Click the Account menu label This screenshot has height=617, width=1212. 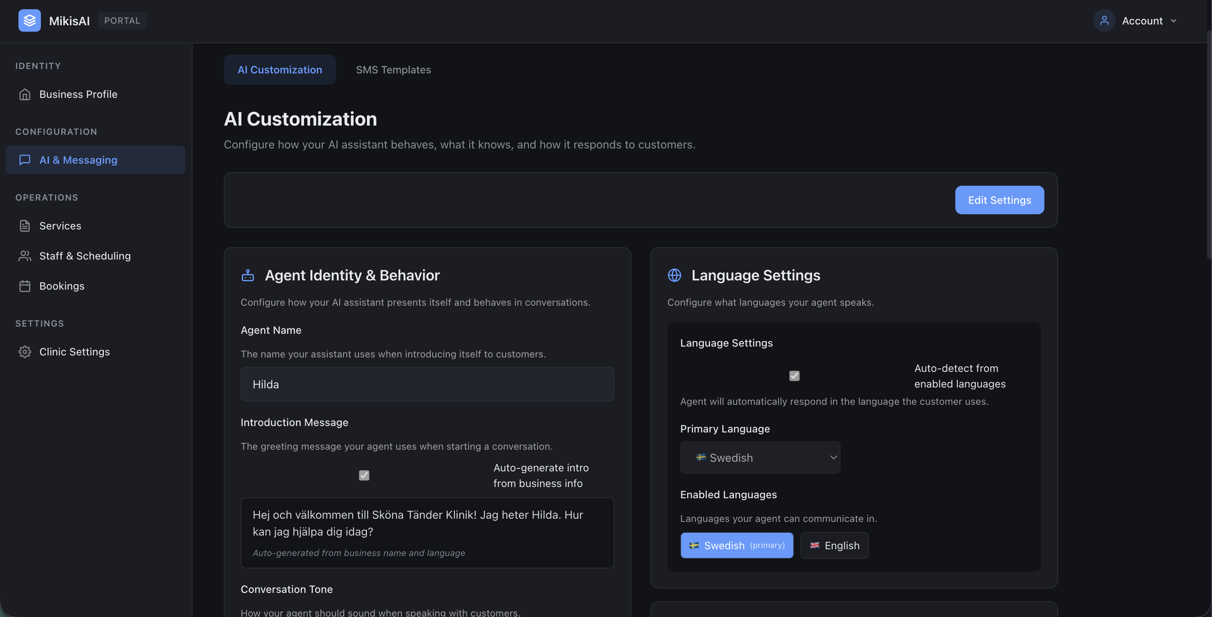point(1142,21)
